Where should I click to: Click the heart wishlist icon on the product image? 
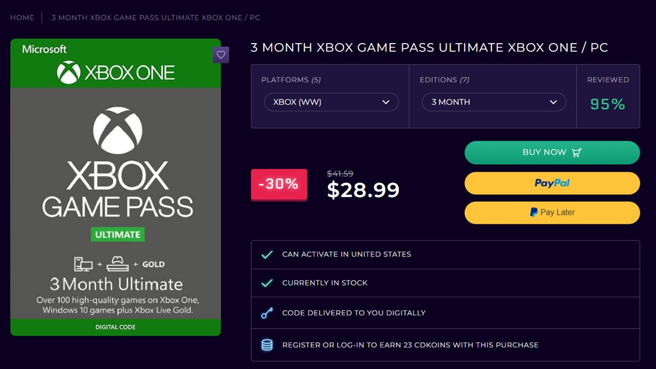(220, 54)
